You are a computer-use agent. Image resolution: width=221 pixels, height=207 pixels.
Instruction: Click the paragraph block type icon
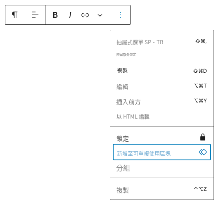pyautogui.click(x=15, y=15)
